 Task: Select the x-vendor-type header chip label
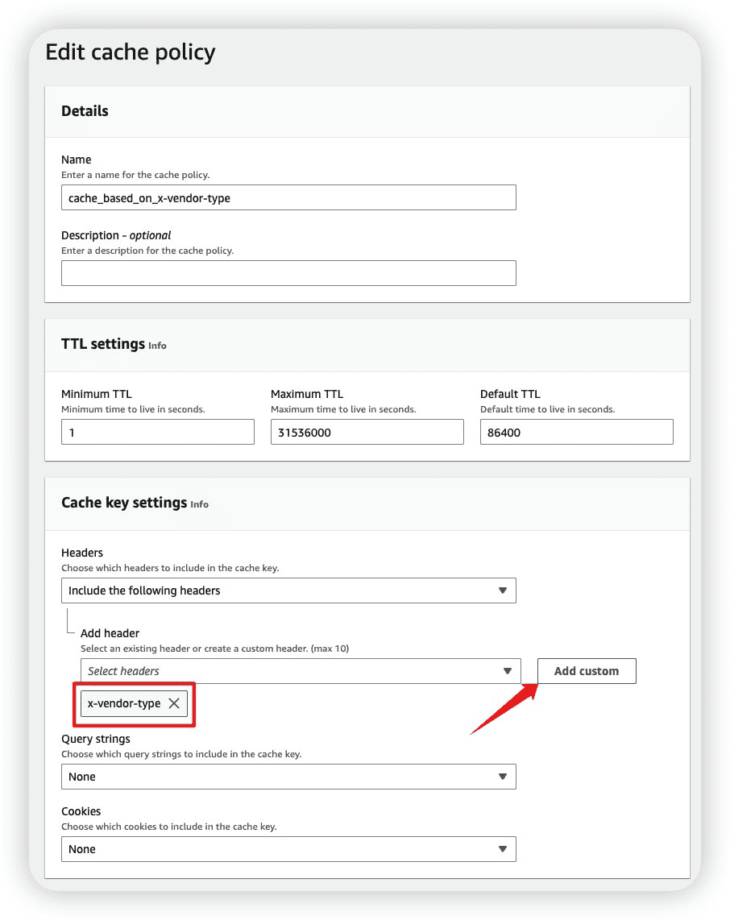(124, 703)
